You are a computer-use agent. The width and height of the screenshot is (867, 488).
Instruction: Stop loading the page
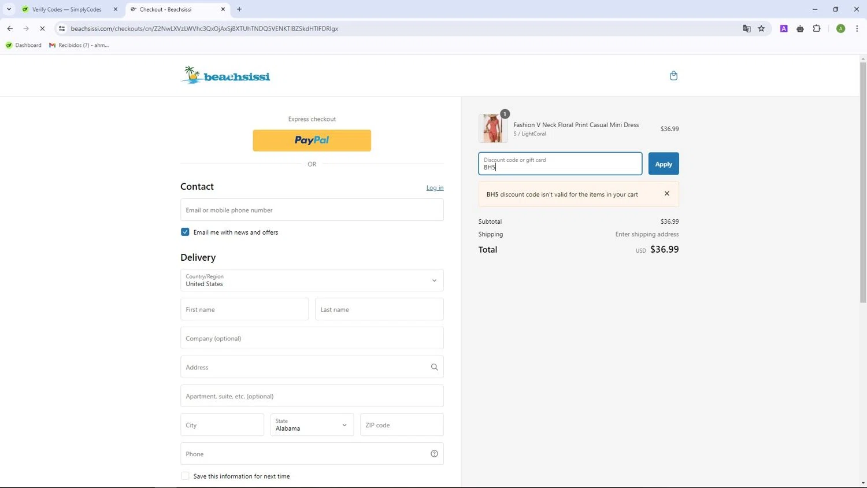coord(42,28)
